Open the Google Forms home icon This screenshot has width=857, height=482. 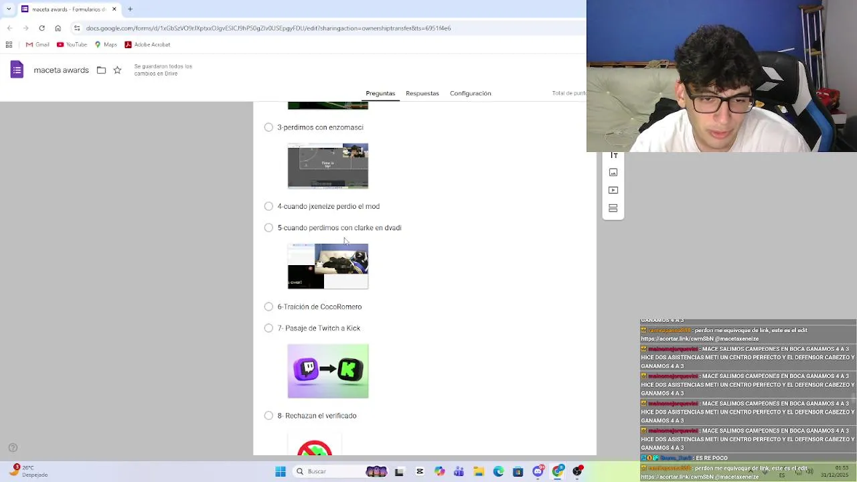(17, 70)
